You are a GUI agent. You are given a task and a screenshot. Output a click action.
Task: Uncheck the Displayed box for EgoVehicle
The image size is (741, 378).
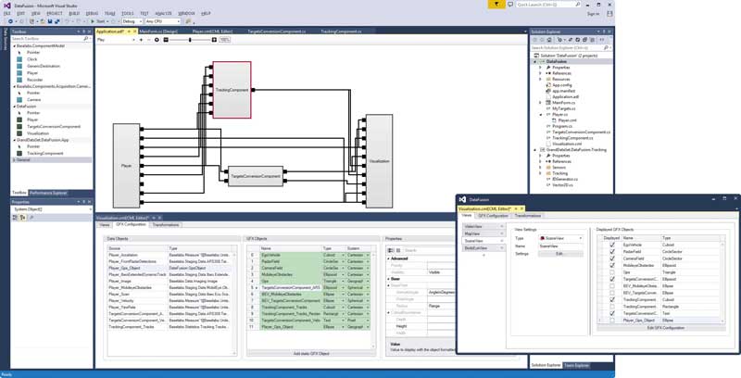point(610,246)
